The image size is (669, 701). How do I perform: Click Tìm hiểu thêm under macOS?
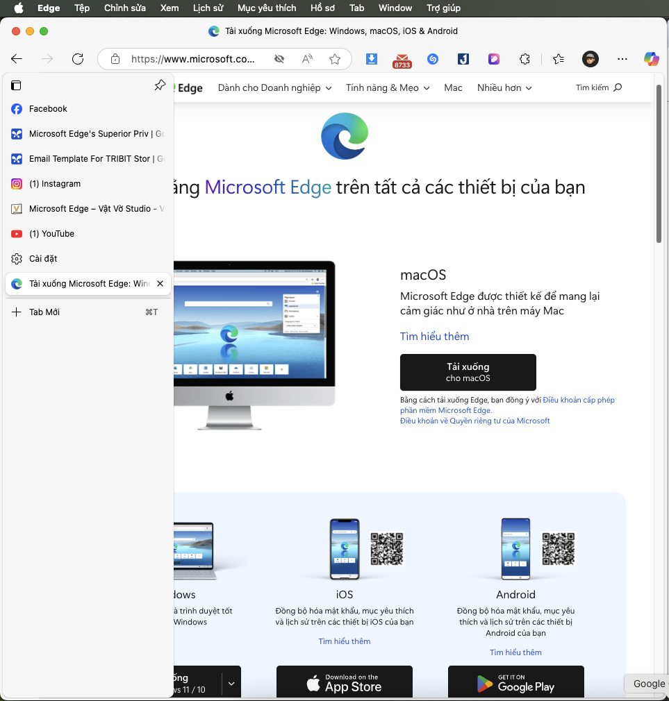[434, 336]
